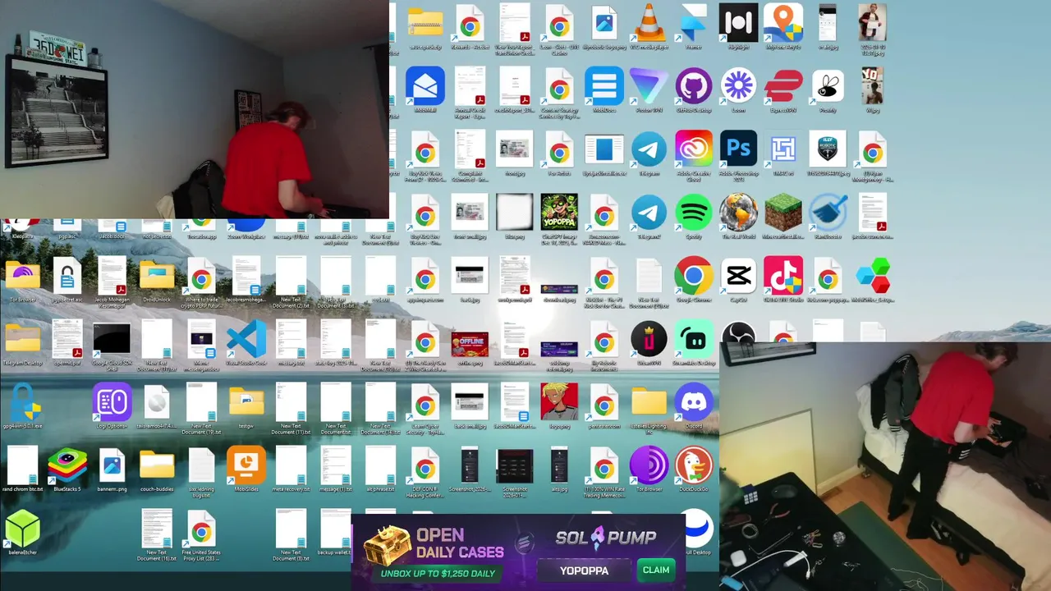Screen dimensions: 1051x591
Task: Open the testgw folder
Action: coord(246,403)
